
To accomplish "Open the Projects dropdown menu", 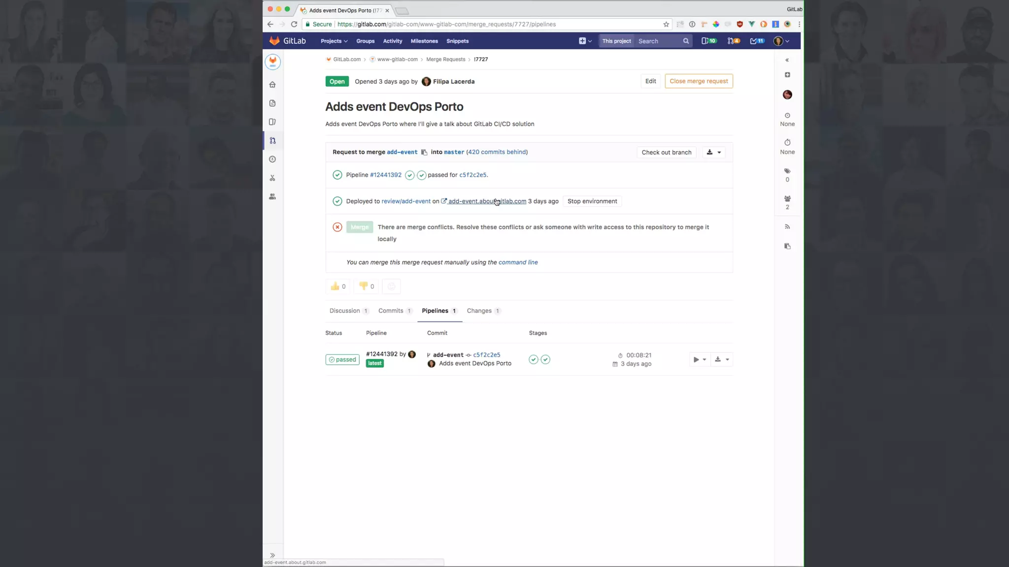I will [334, 41].
